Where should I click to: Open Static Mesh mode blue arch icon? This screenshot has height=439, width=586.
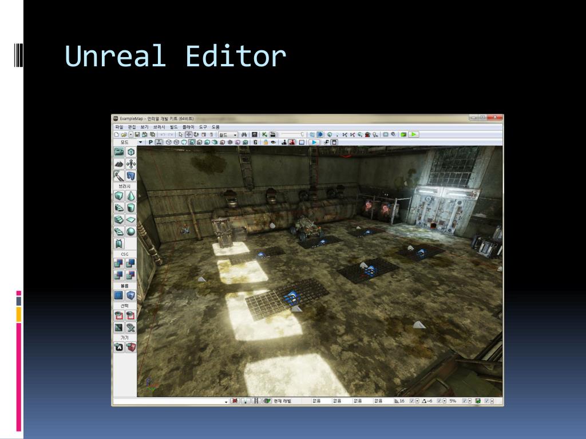(x=131, y=176)
